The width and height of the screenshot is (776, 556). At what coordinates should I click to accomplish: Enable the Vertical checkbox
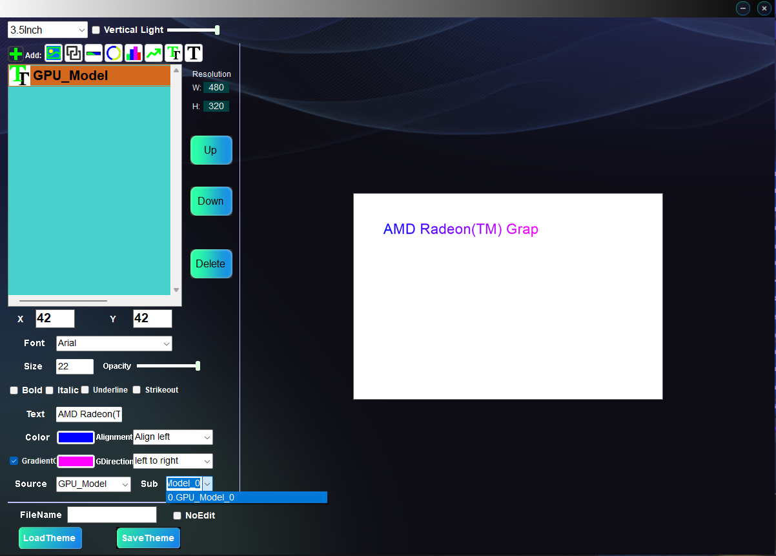pyautogui.click(x=96, y=30)
